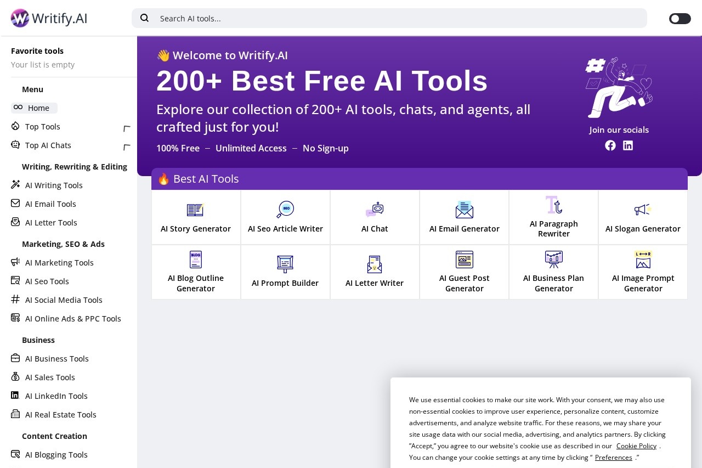Visit Writify's Facebook page
This screenshot has height=468, width=702.
click(610, 145)
